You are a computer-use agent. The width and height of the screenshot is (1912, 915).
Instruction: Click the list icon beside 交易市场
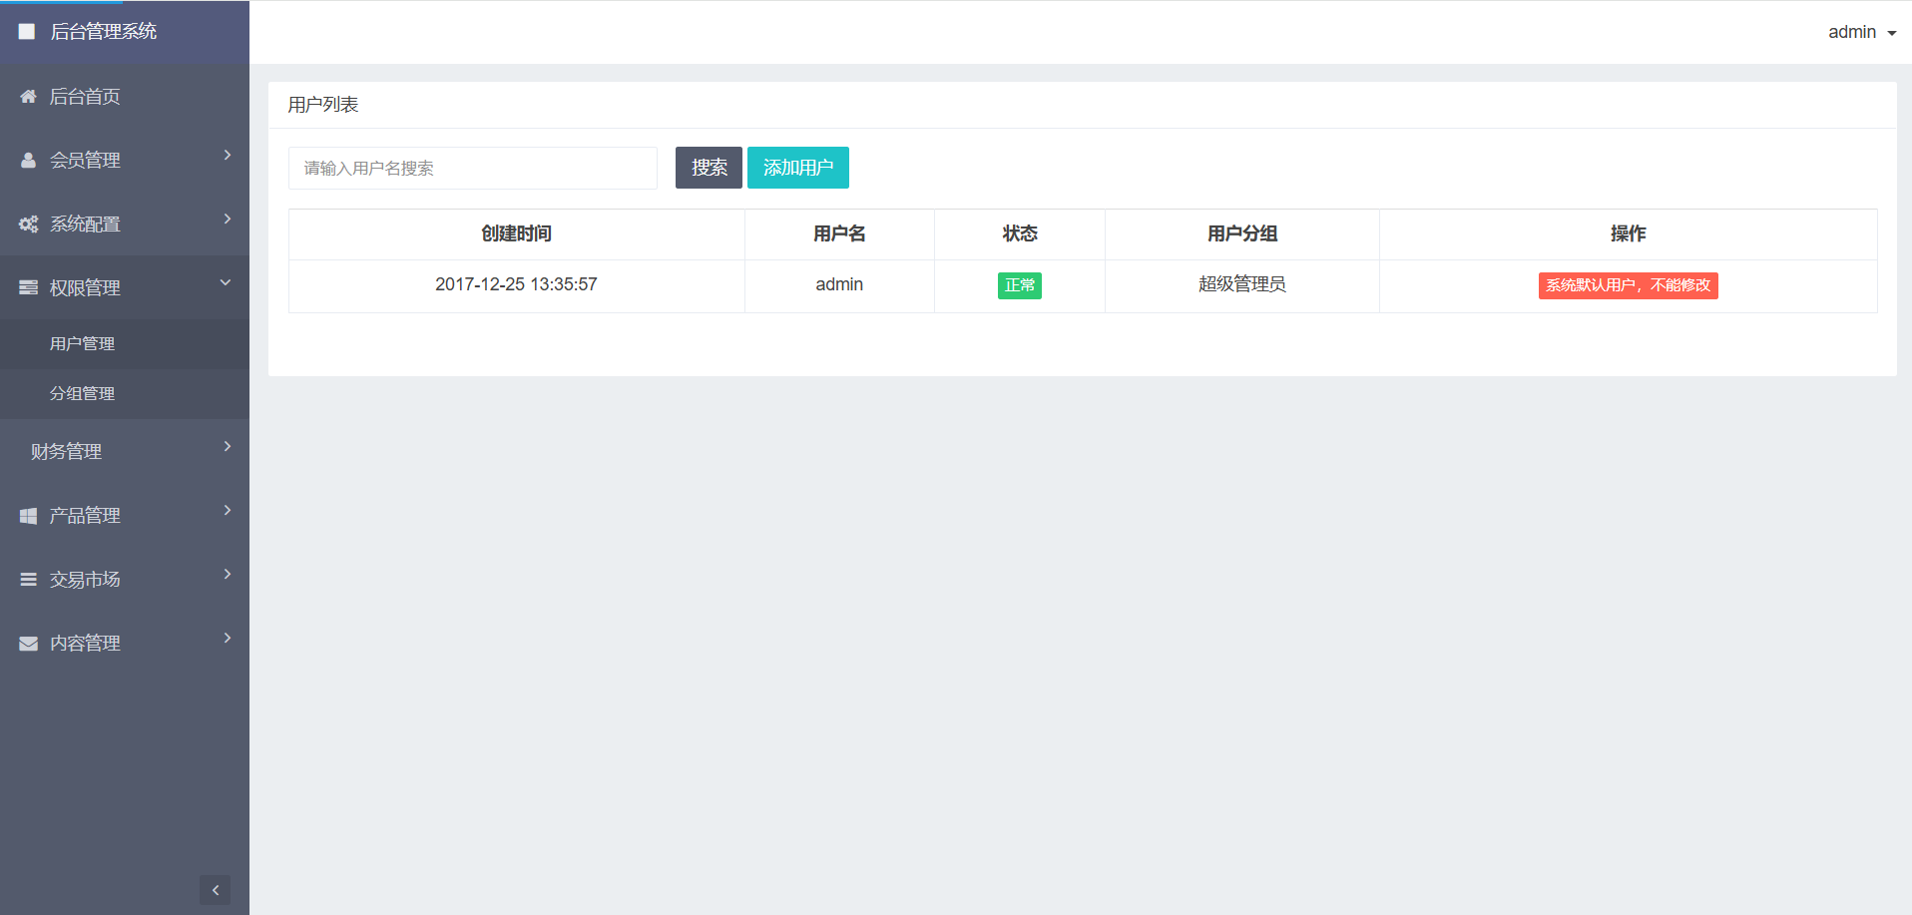(x=28, y=580)
